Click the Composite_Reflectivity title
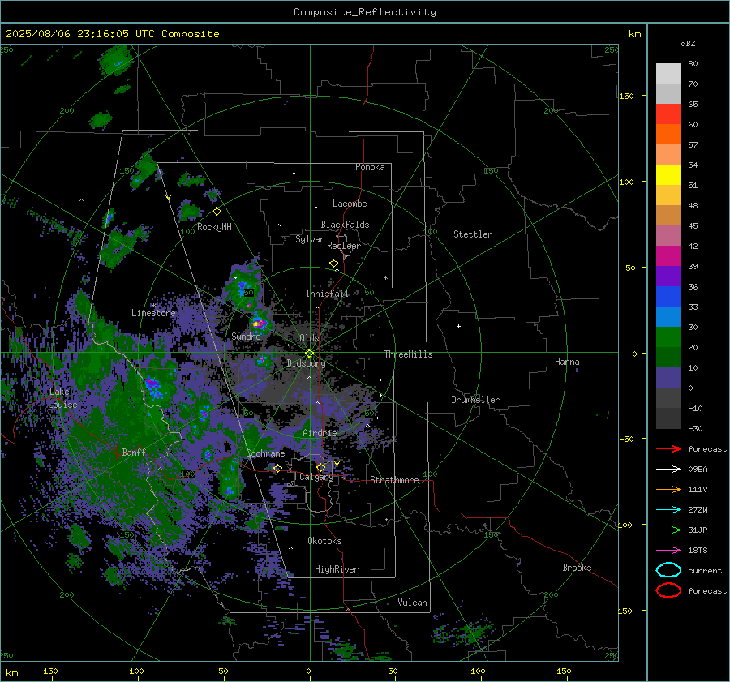 click(x=365, y=12)
